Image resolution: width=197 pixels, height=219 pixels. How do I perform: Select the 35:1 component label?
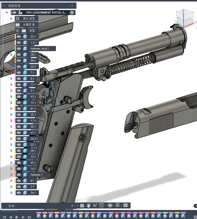33,115
